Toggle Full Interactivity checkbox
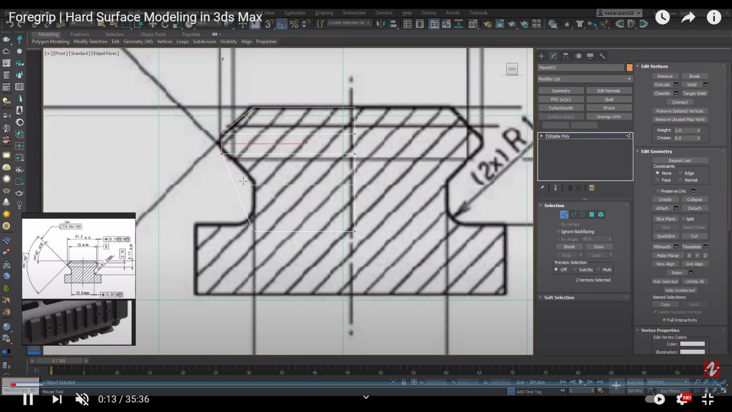The height and width of the screenshot is (412, 732). click(x=664, y=320)
